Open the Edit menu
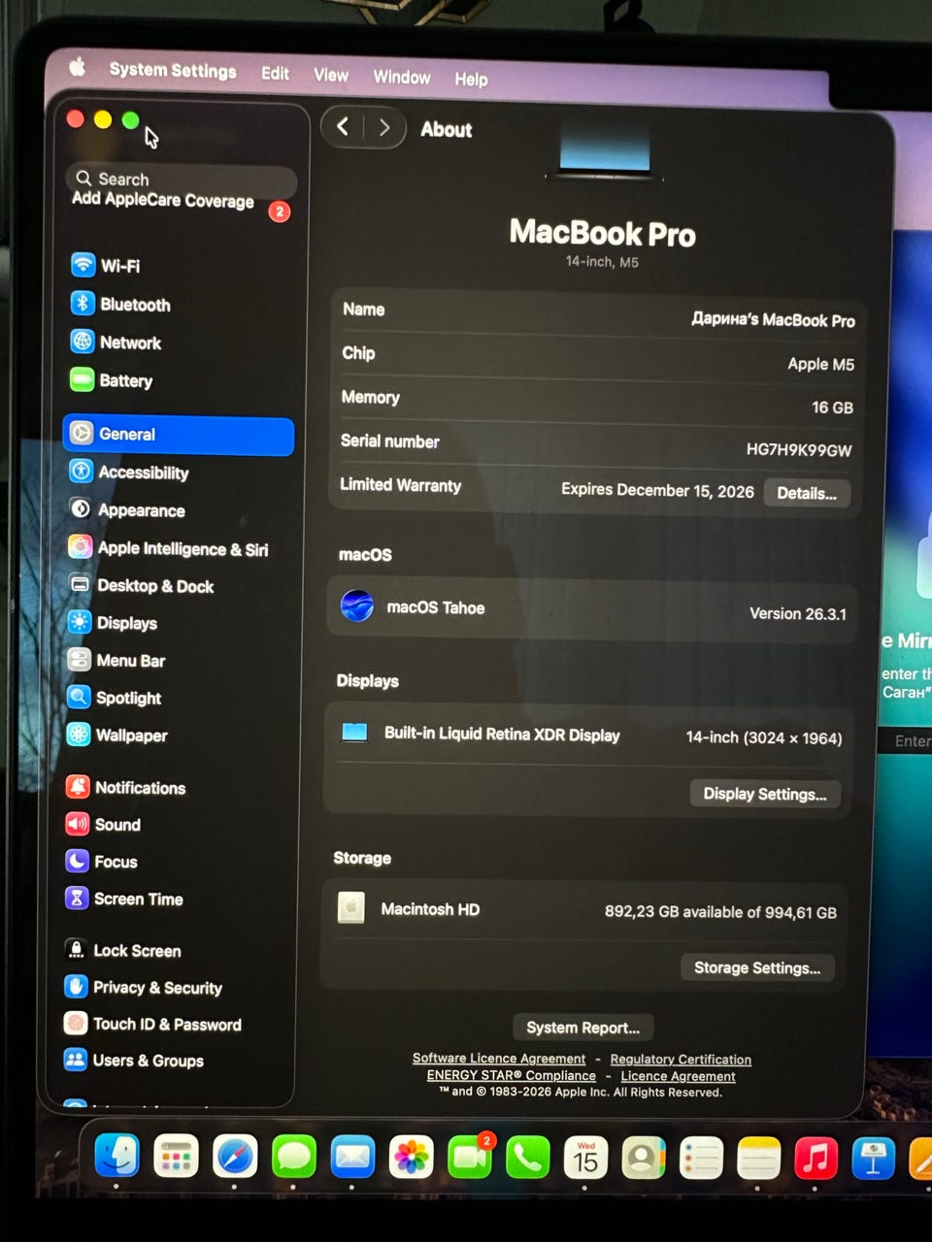932x1242 pixels. pyautogui.click(x=275, y=73)
